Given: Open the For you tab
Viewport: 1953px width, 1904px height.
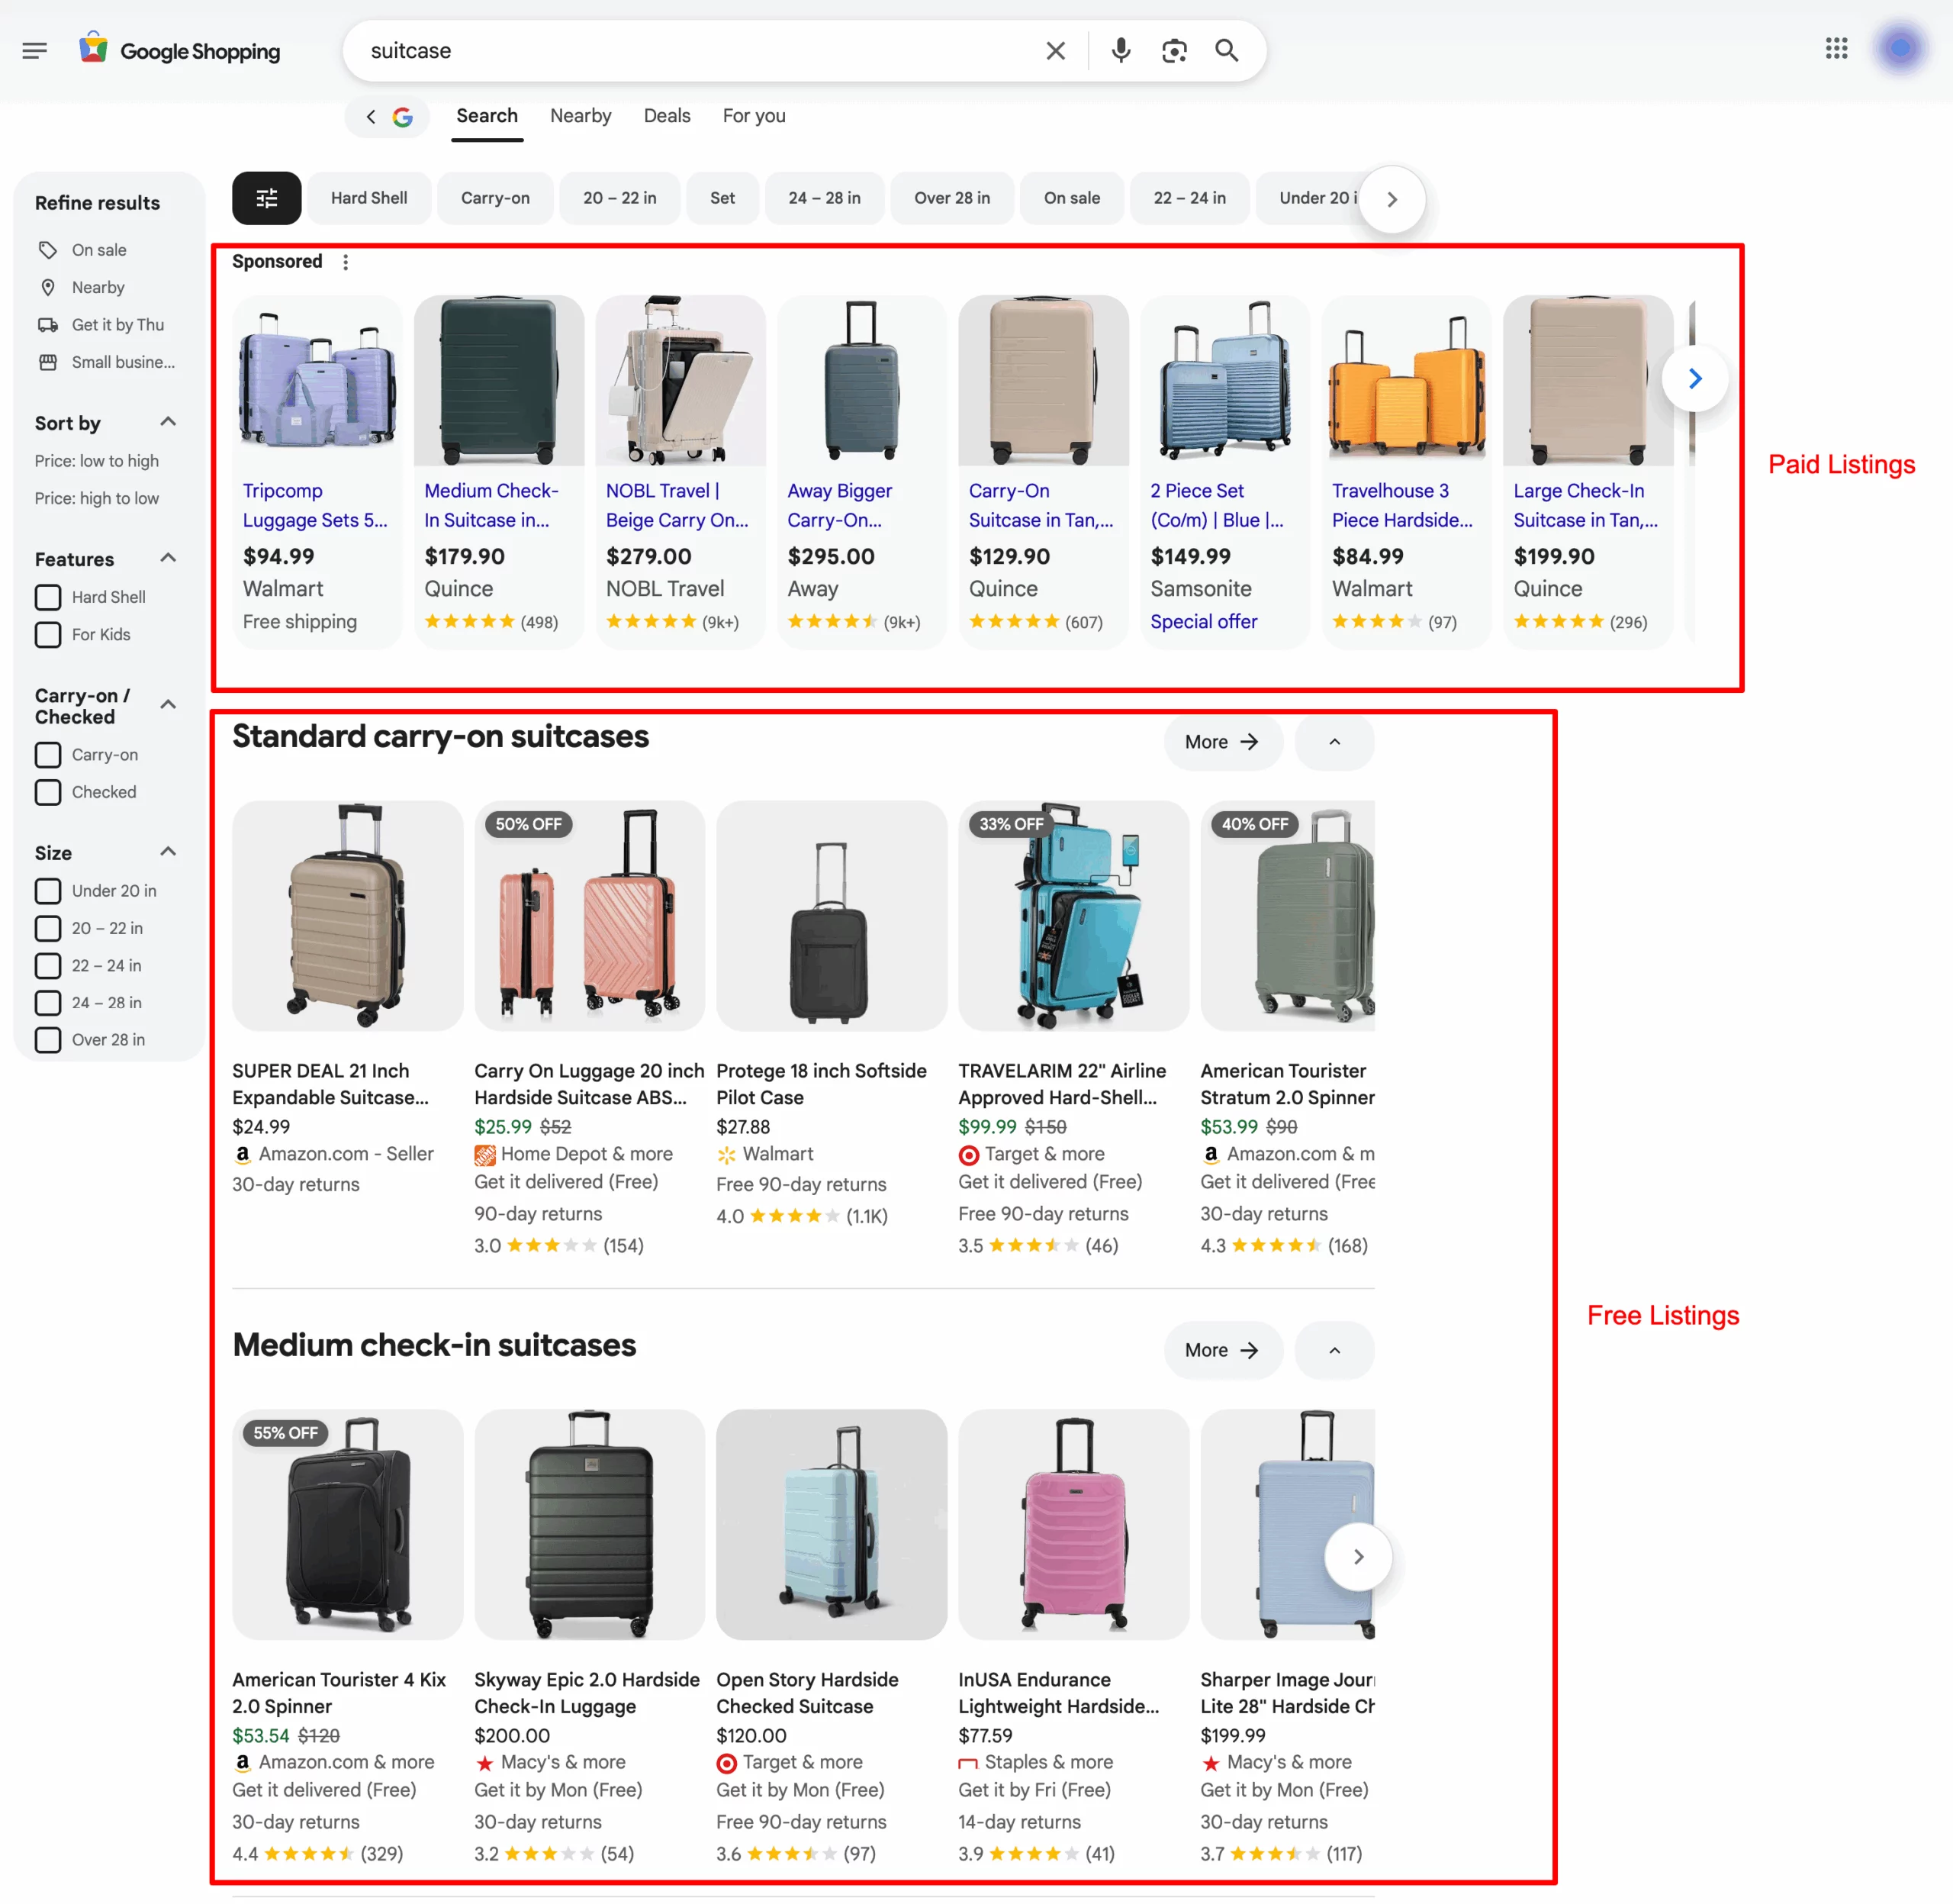Looking at the screenshot, I should coord(754,116).
